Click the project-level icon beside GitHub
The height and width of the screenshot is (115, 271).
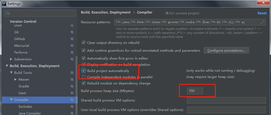click(72, 39)
